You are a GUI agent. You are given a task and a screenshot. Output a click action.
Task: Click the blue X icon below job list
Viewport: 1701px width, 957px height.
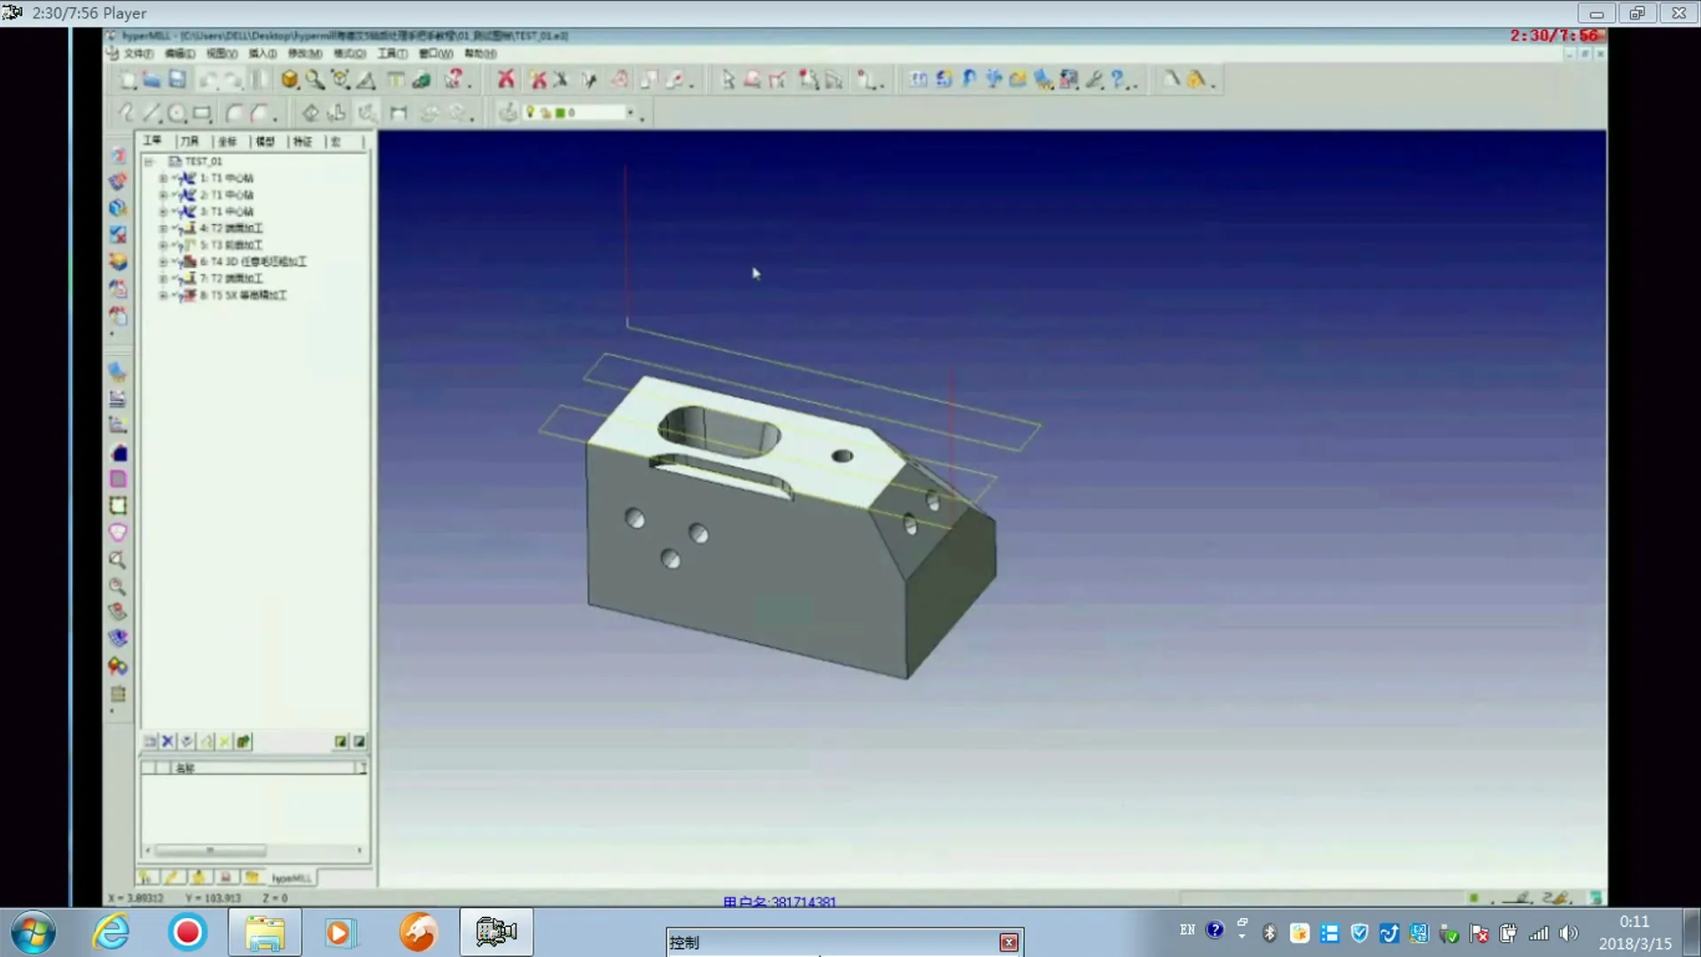(x=167, y=742)
